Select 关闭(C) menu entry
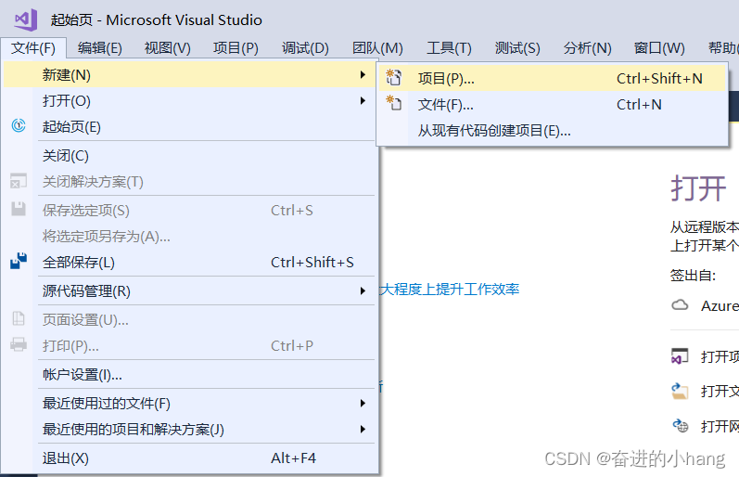The width and height of the screenshot is (739, 477). coord(189,155)
